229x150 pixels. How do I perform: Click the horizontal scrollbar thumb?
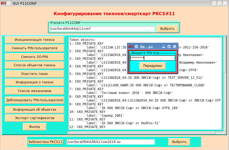click(x=143, y=133)
